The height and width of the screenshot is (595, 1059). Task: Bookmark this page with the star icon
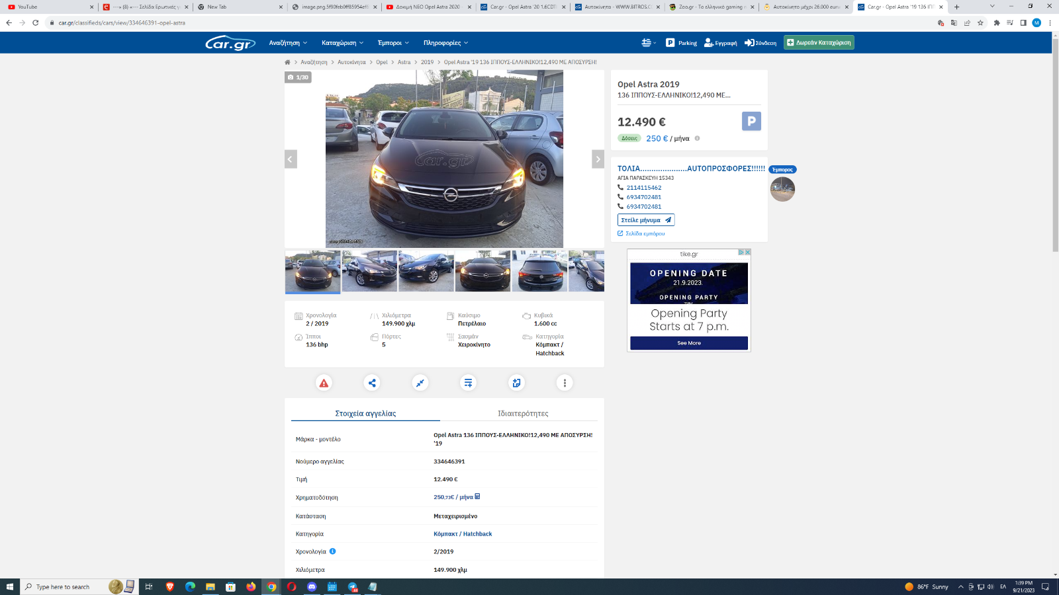tap(980, 22)
